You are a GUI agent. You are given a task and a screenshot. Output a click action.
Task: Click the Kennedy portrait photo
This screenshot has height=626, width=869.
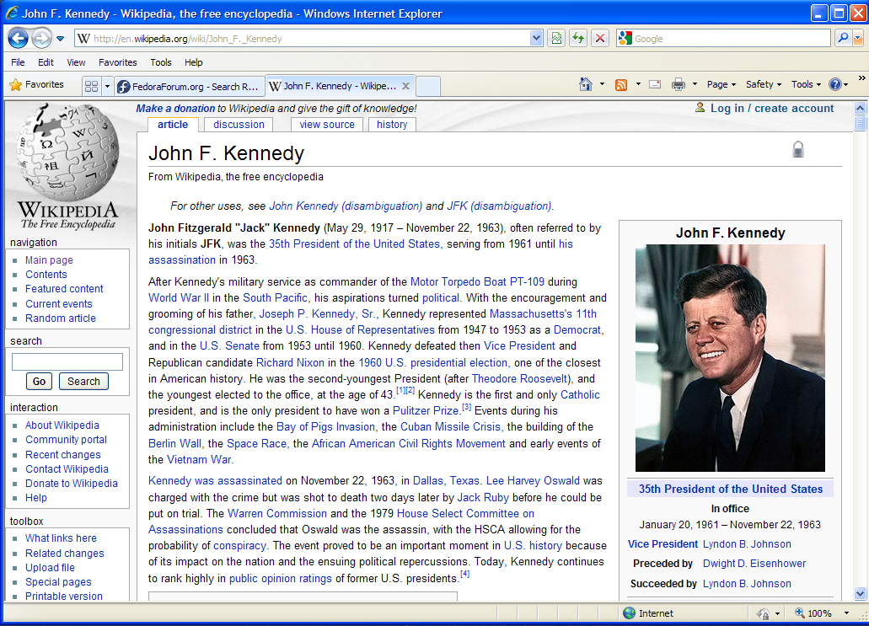pos(730,358)
